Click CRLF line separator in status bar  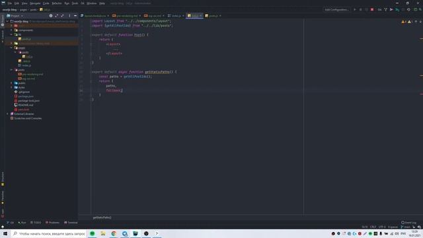point(373,227)
